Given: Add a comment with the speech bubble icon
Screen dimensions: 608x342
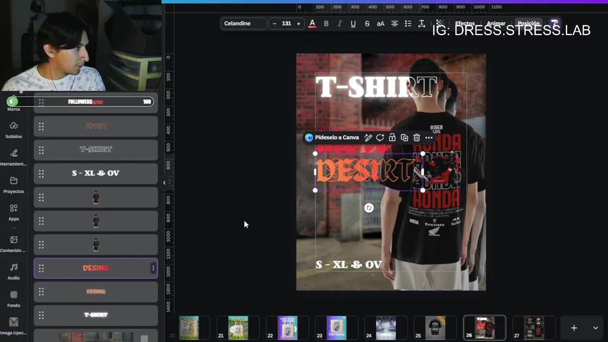Looking at the screenshot, I should (380, 138).
